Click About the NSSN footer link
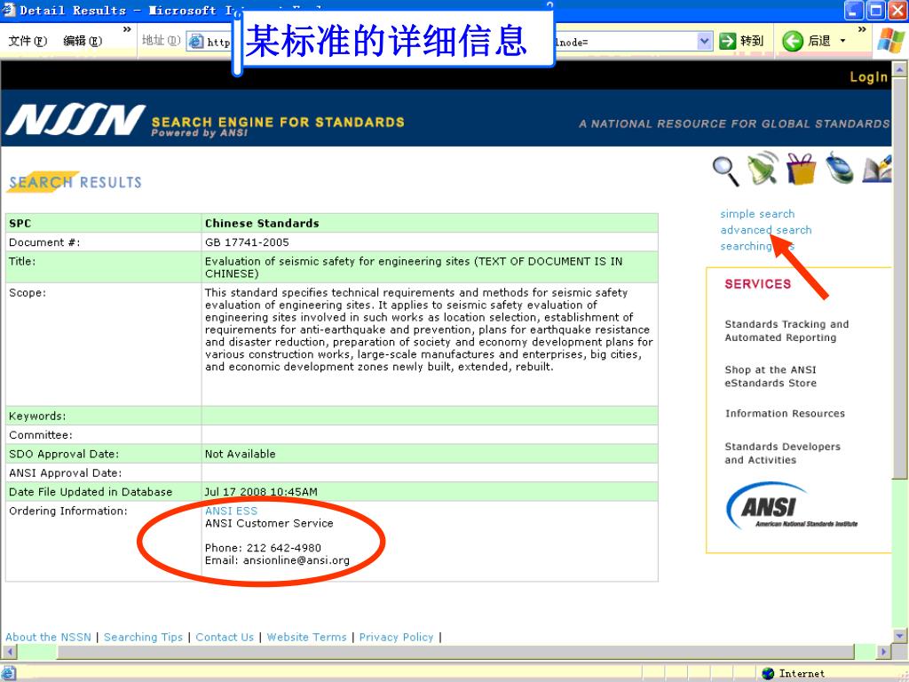The image size is (909, 682). coord(48,637)
